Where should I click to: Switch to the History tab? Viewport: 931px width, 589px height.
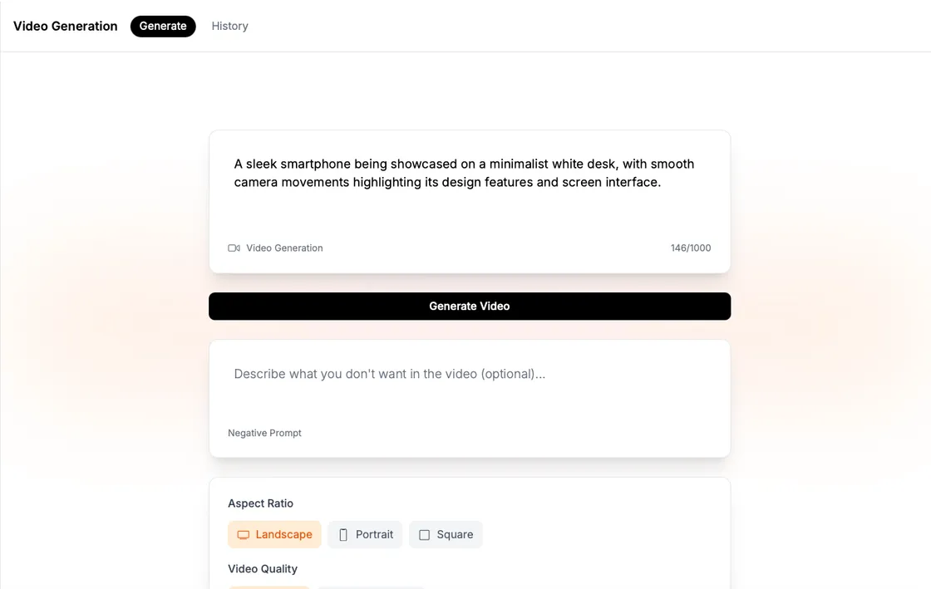[229, 26]
